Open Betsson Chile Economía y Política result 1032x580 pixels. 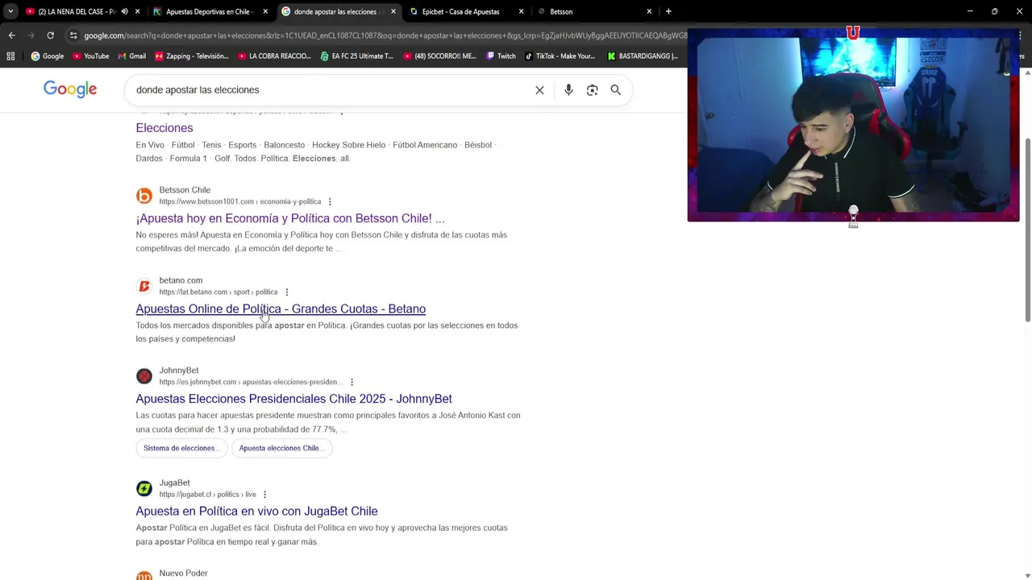pyautogui.click(x=290, y=218)
